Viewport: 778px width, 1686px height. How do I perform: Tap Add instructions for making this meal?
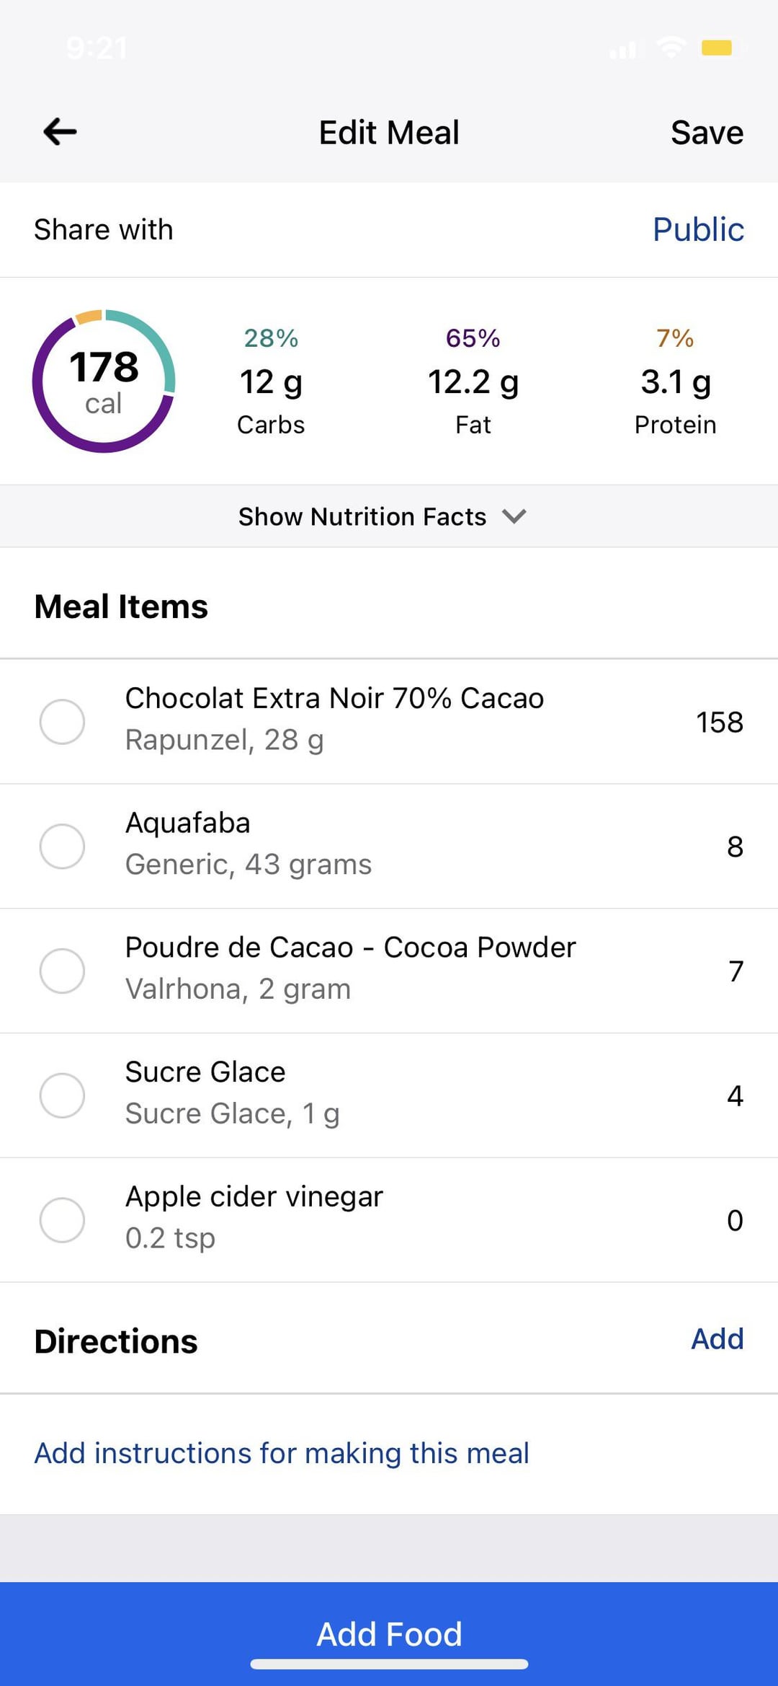click(x=282, y=1453)
